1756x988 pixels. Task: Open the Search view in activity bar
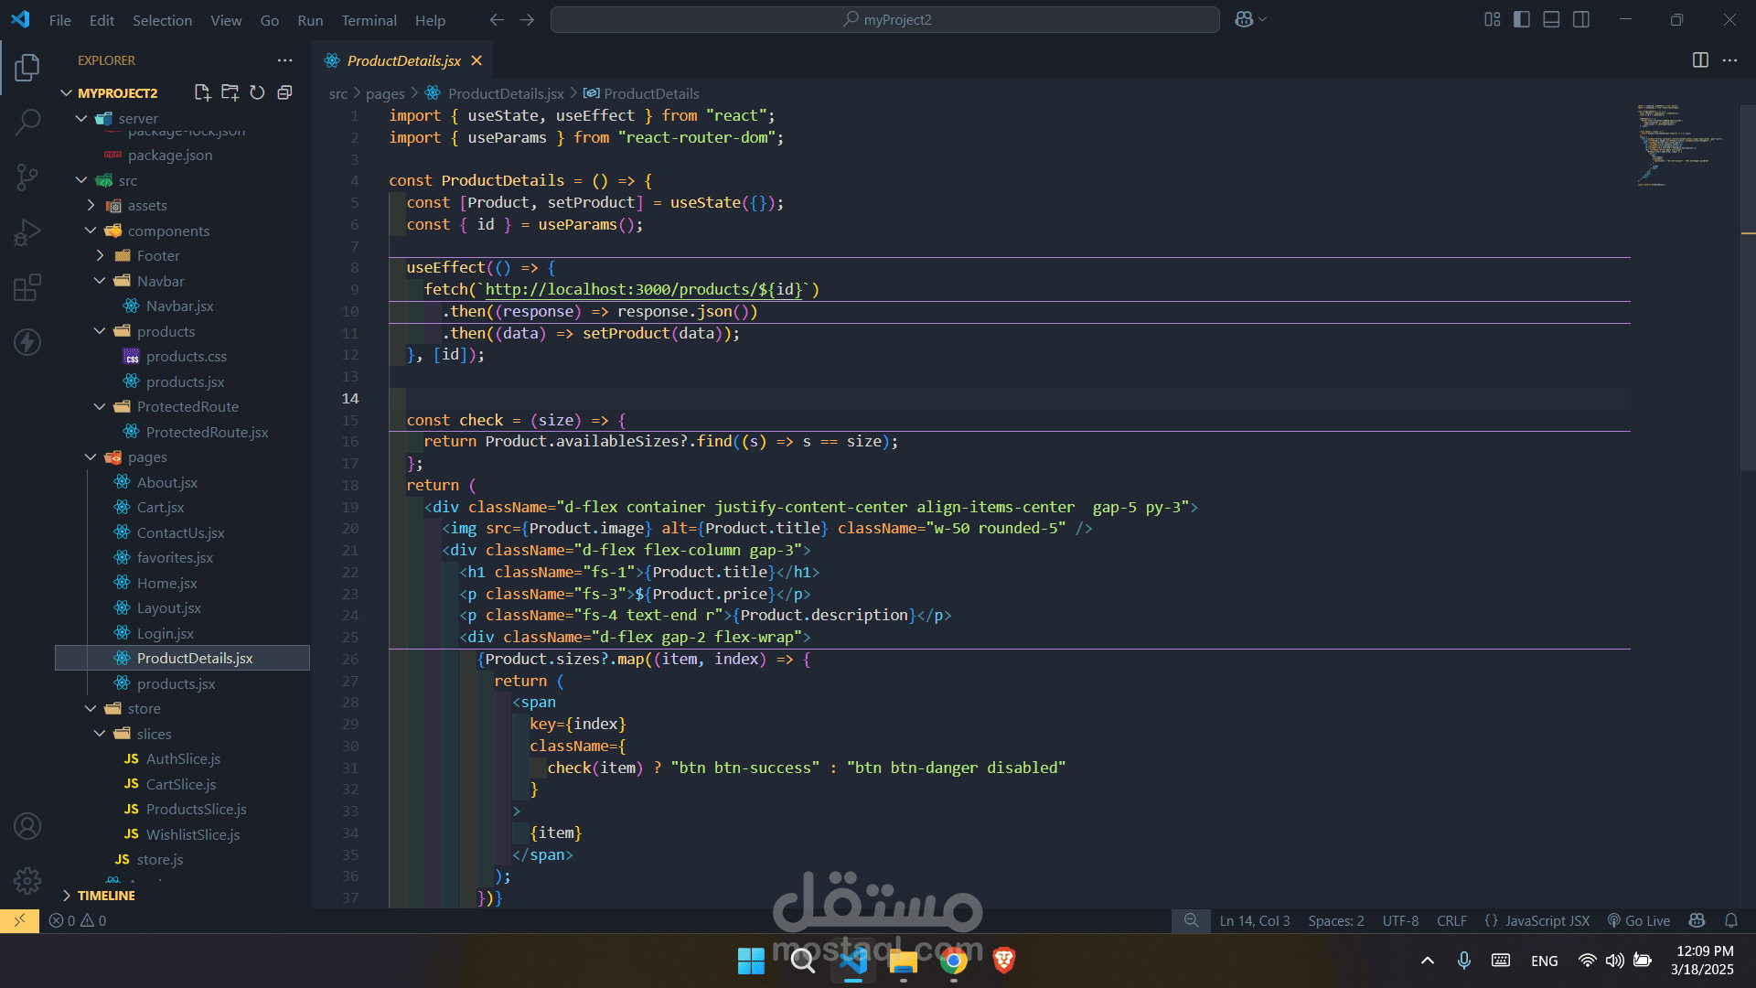(x=27, y=121)
